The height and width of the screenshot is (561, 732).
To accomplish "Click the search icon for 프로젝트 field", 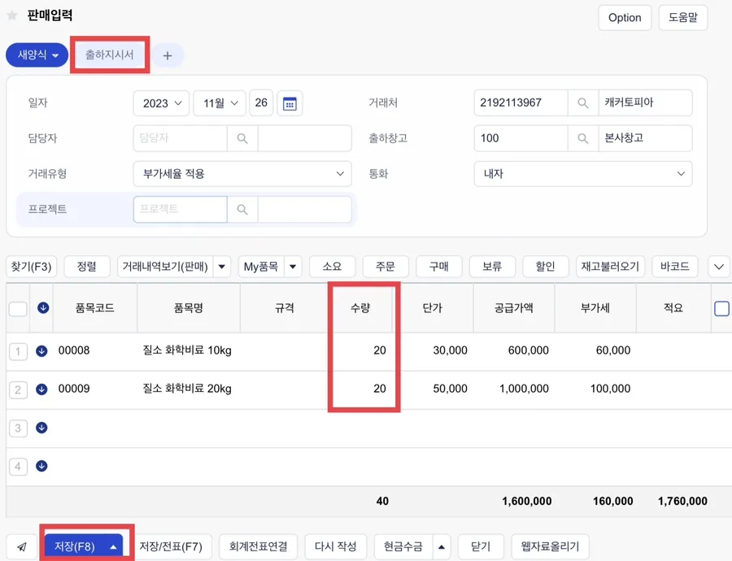I will pyautogui.click(x=242, y=209).
